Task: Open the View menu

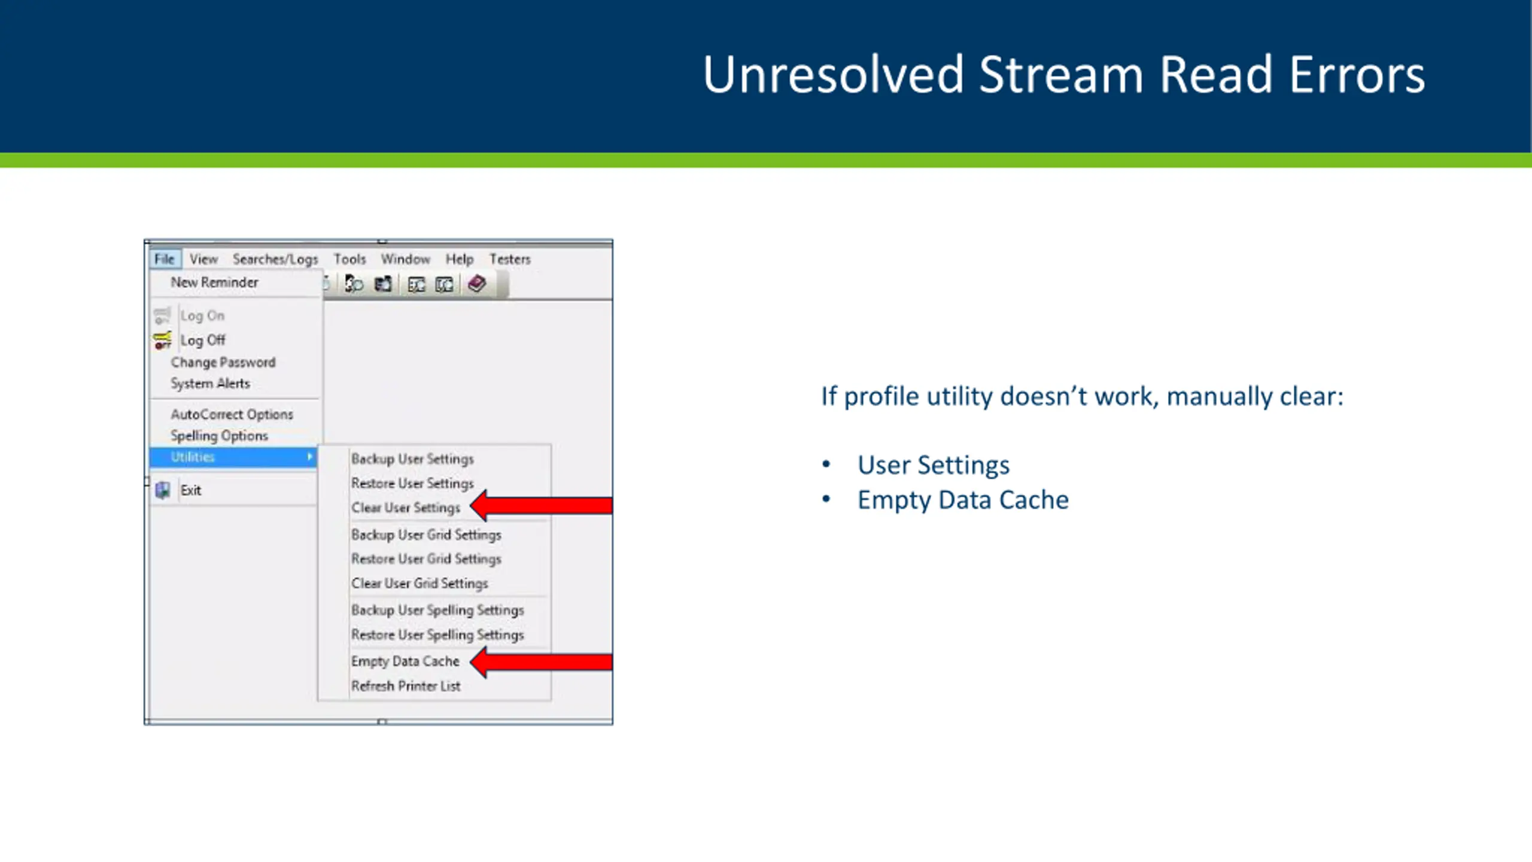Action: click(x=203, y=259)
